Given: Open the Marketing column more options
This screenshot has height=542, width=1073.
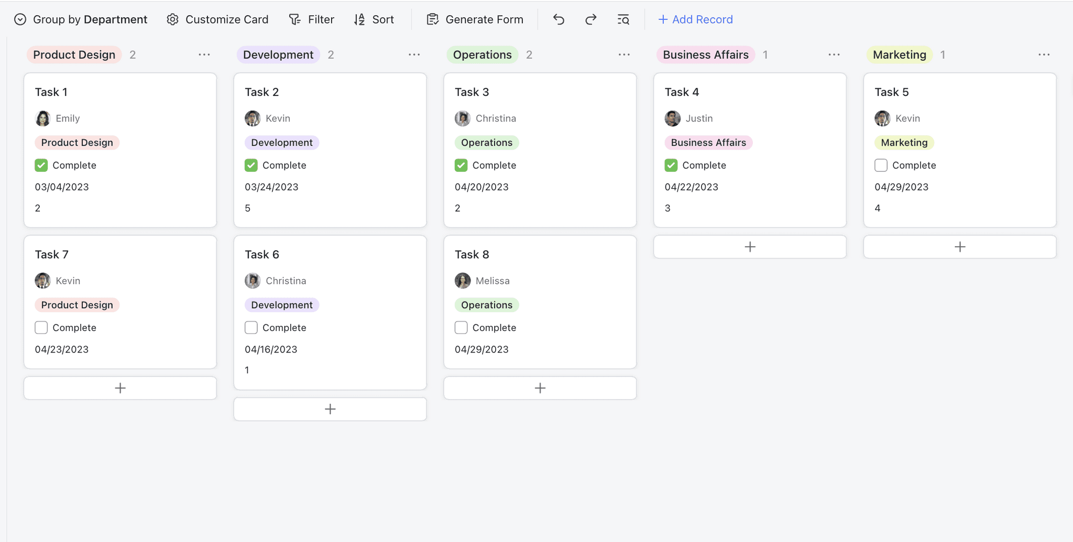Looking at the screenshot, I should point(1044,54).
